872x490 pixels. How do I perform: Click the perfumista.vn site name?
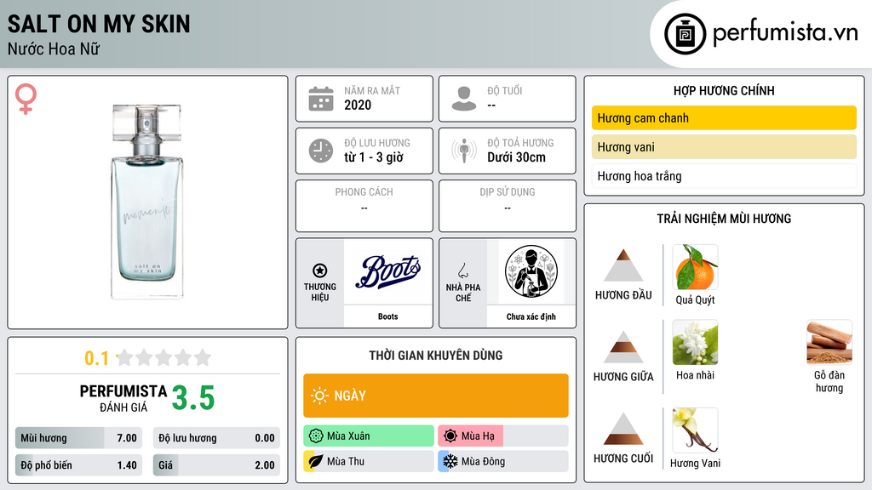tap(785, 33)
